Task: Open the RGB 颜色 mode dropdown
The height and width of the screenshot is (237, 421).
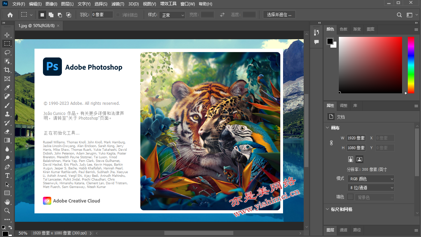Action: click(x=371, y=179)
